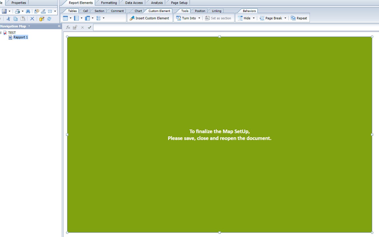The height and width of the screenshot is (237, 379).
Task: Validate the formula with checkmark icon
Action: pyautogui.click(x=89, y=28)
